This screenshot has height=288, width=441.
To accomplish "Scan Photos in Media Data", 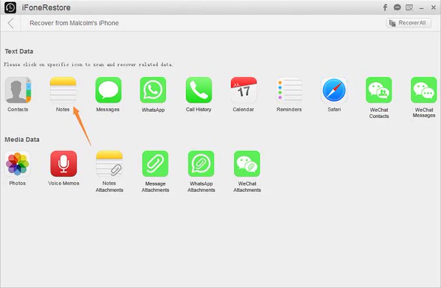I will tap(18, 163).
